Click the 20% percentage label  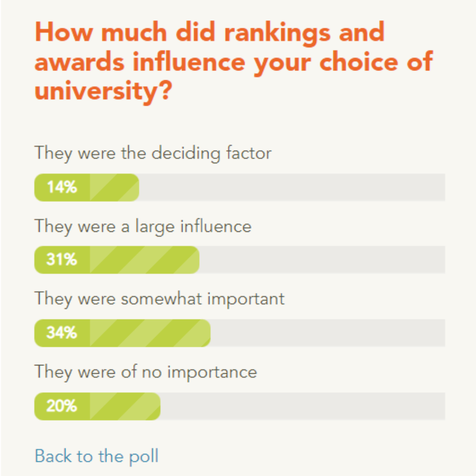pos(62,406)
